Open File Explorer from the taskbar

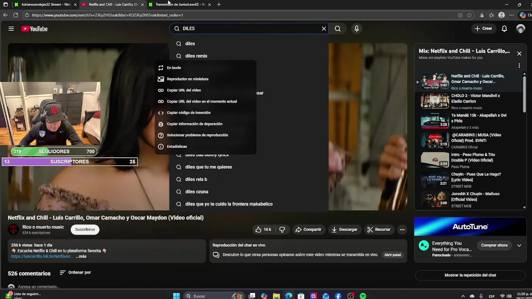[276, 296]
